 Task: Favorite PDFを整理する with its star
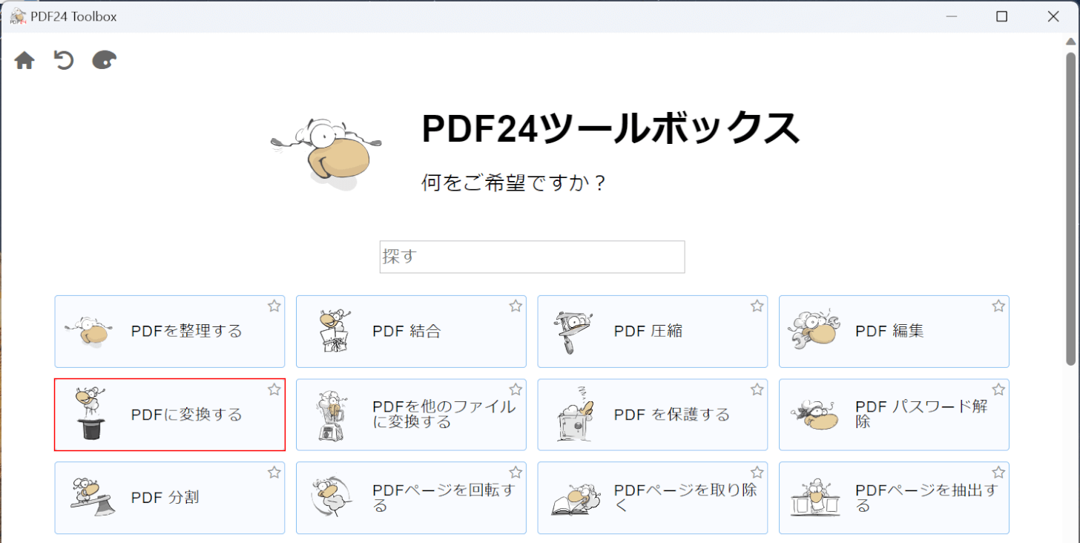tap(274, 306)
